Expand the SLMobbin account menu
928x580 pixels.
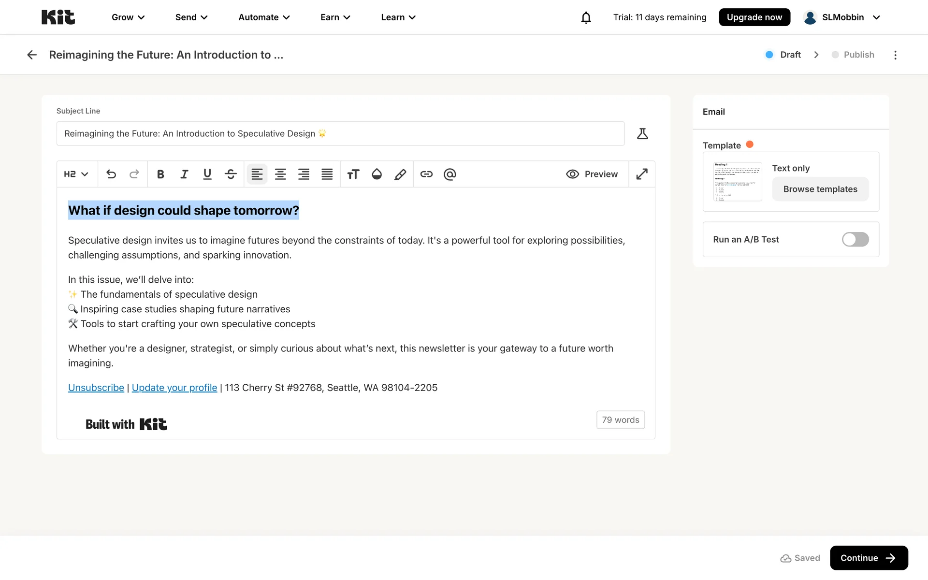point(842,17)
